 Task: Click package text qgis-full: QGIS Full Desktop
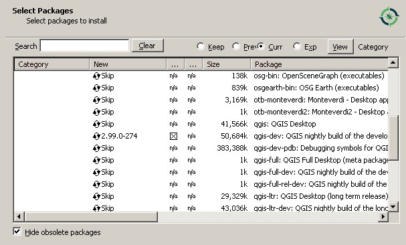[320, 160]
